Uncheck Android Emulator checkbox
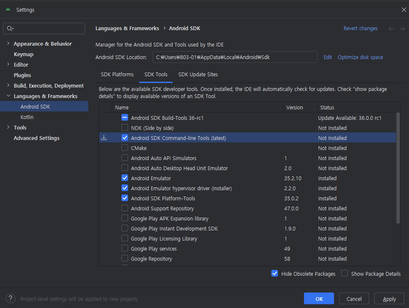The image size is (409, 308). point(125,178)
